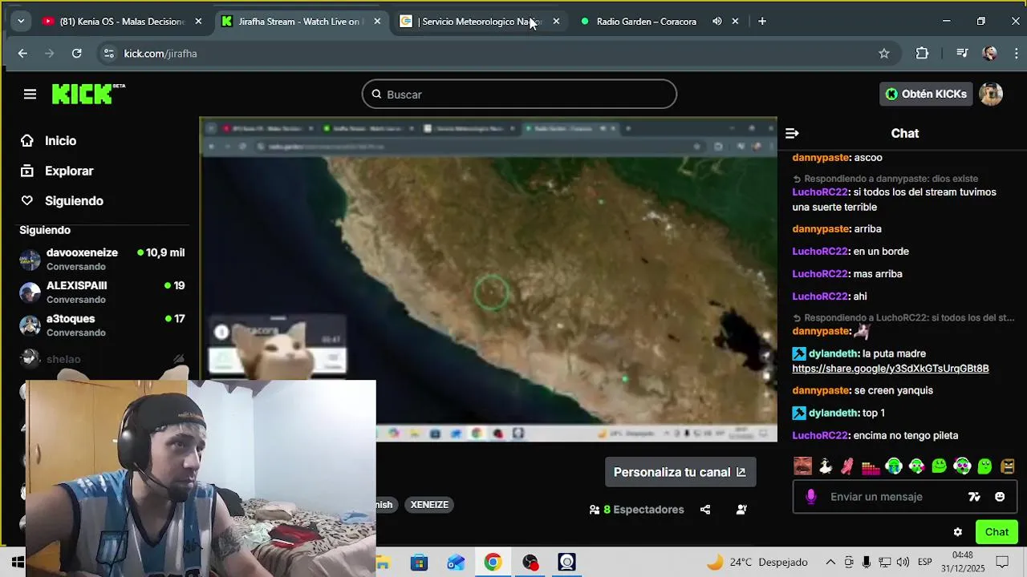Open the Chrome three-dot menu
Viewport: 1027px width, 577px height.
(x=1017, y=54)
